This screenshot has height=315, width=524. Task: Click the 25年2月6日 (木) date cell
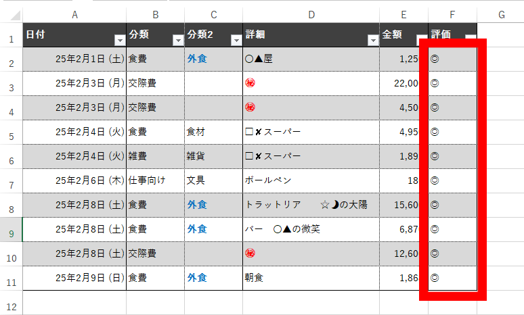click(89, 180)
